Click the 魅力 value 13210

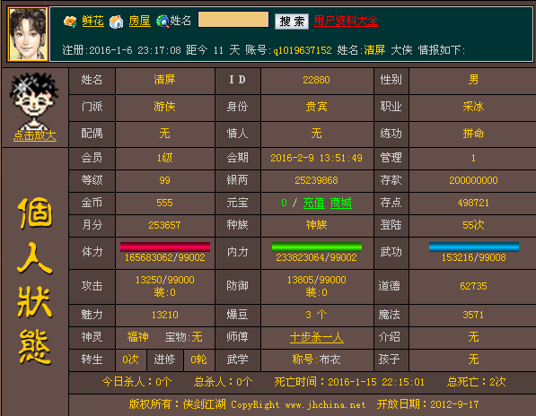pyautogui.click(x=165, y=315)
